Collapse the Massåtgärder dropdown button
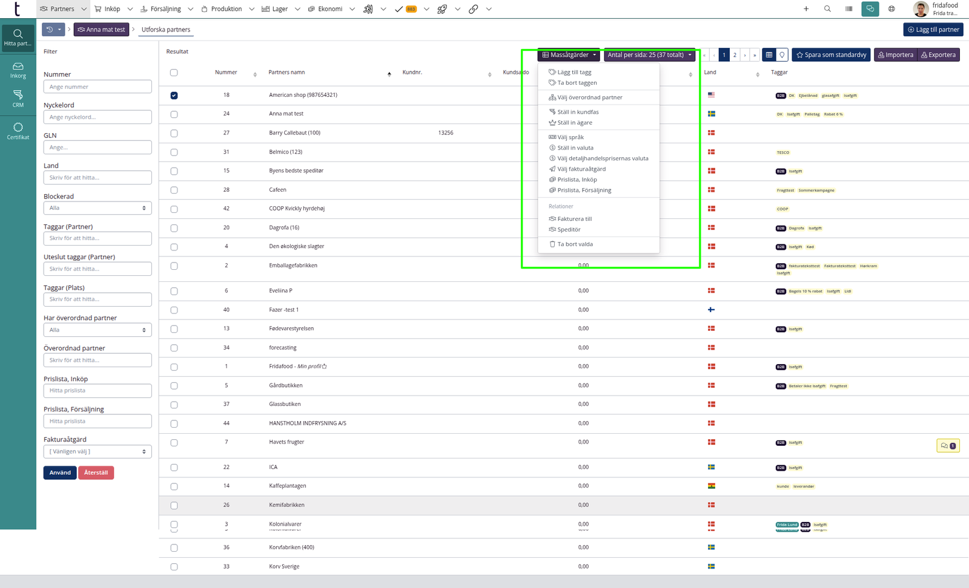This screenshot has width=969, height=588. tap(569, 55)
